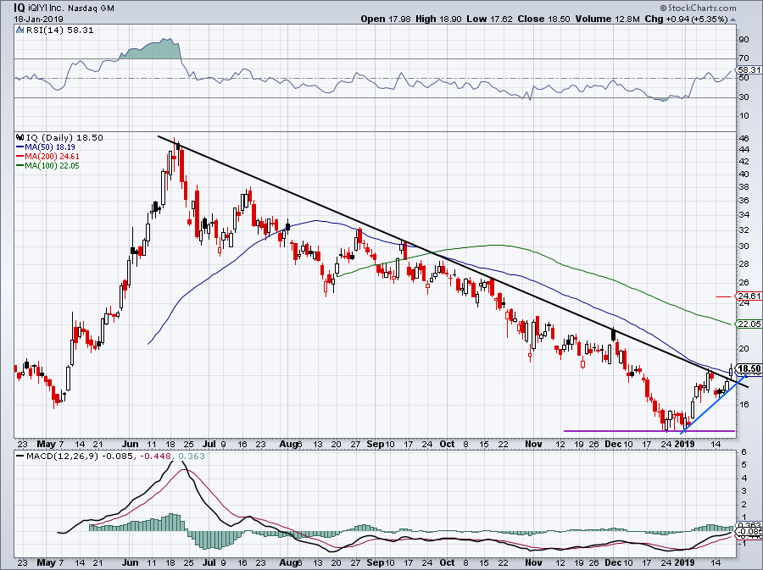
Task: Open the StockCharts.com copyright link
Action: [x=698, y=8]
